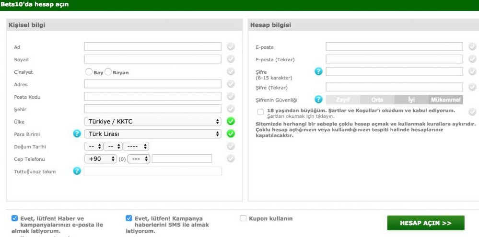Open the Ülke dropdown showing Türkiye / KKTC
Viewport: 479px width, 237px height.
[x=153, y=122]
